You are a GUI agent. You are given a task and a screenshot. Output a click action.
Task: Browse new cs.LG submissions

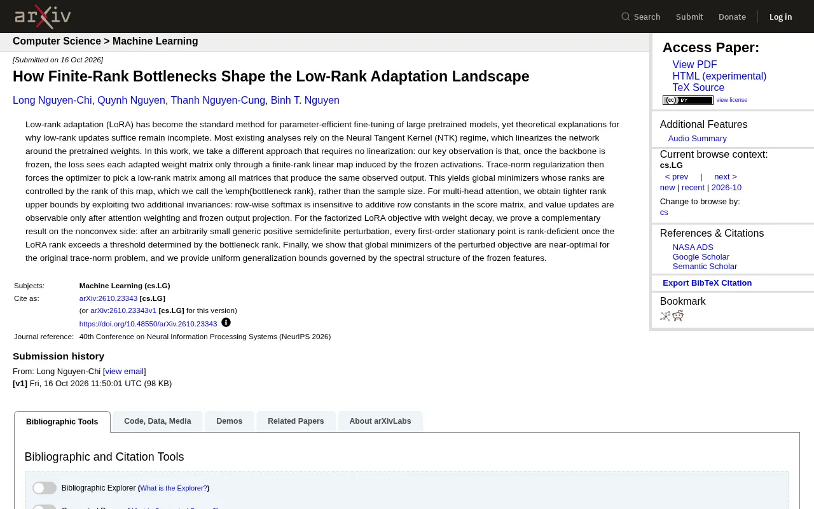[667, 188]
